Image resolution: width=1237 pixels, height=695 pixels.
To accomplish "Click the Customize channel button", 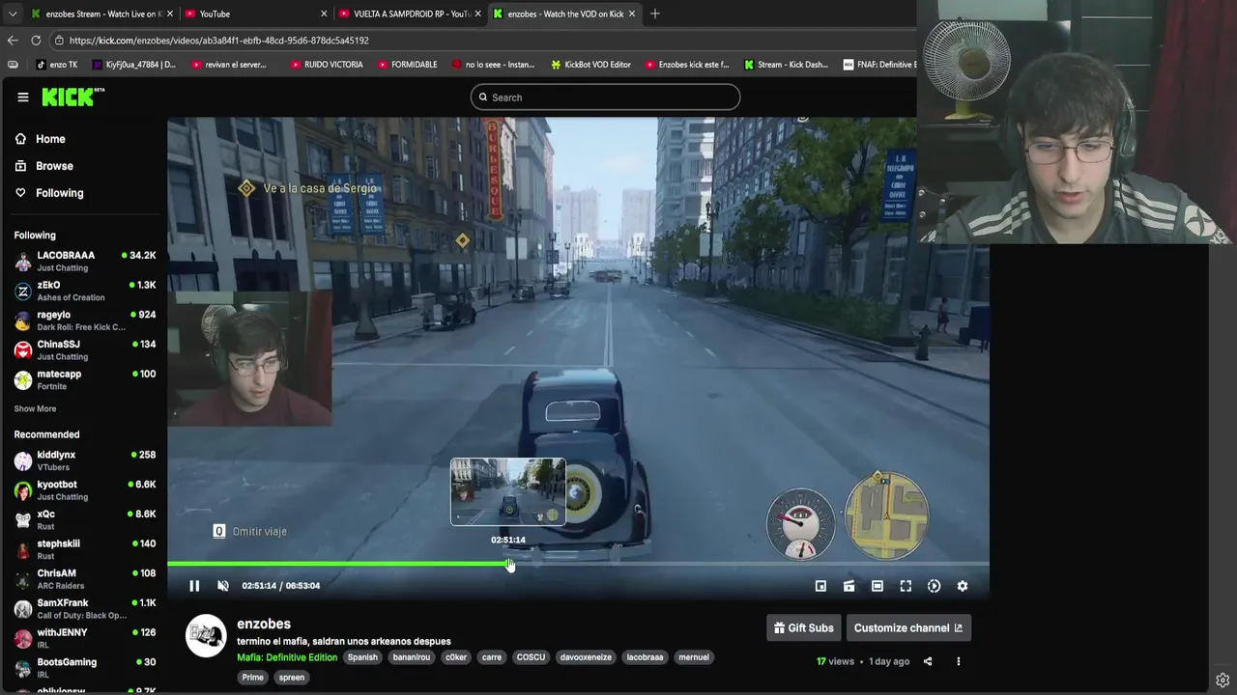I will (x=908, y=628).
